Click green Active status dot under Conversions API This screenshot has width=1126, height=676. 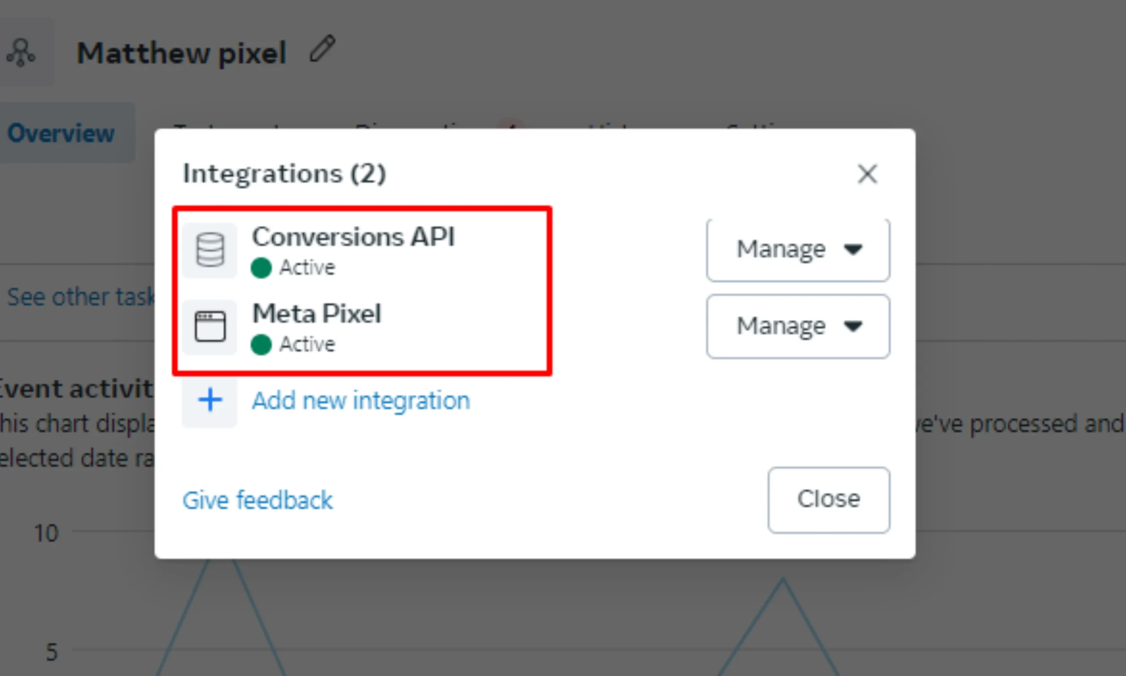tap(261, 267)
